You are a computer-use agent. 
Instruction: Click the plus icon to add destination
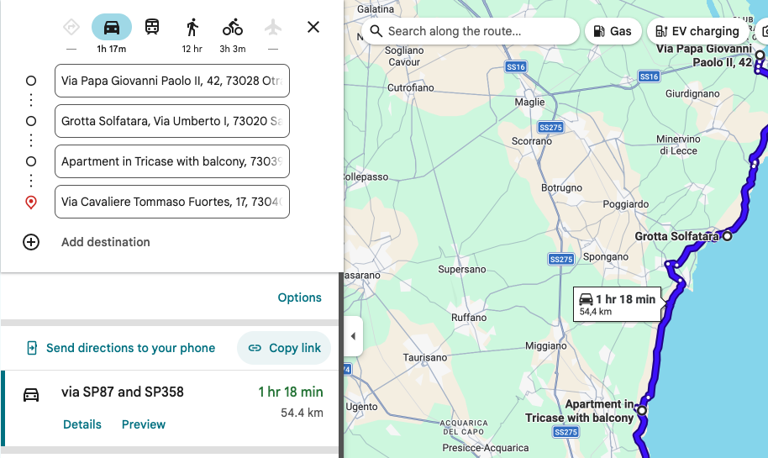[x=31, y=242]
